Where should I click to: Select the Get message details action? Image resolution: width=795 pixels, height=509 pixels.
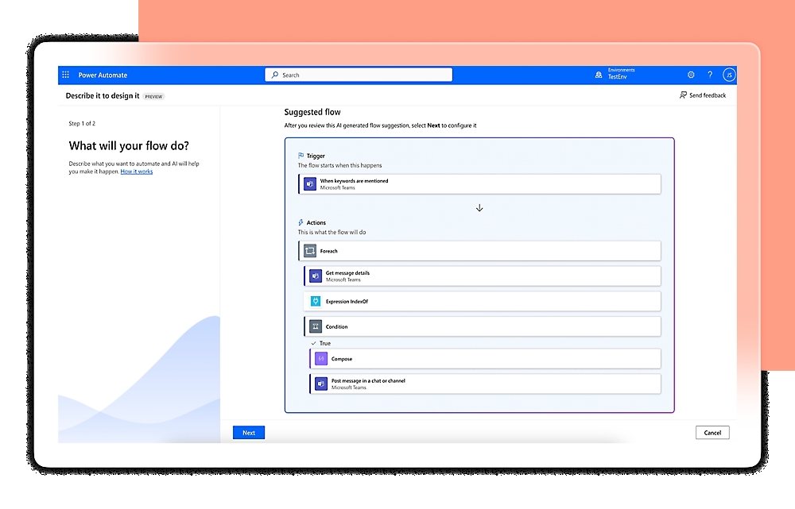[x=483, y=276]
